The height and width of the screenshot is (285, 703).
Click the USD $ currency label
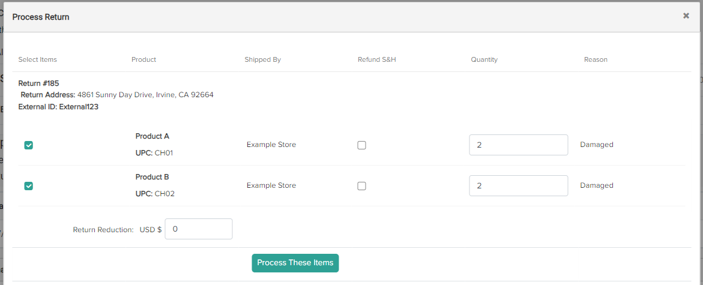[x=151, y=229]
